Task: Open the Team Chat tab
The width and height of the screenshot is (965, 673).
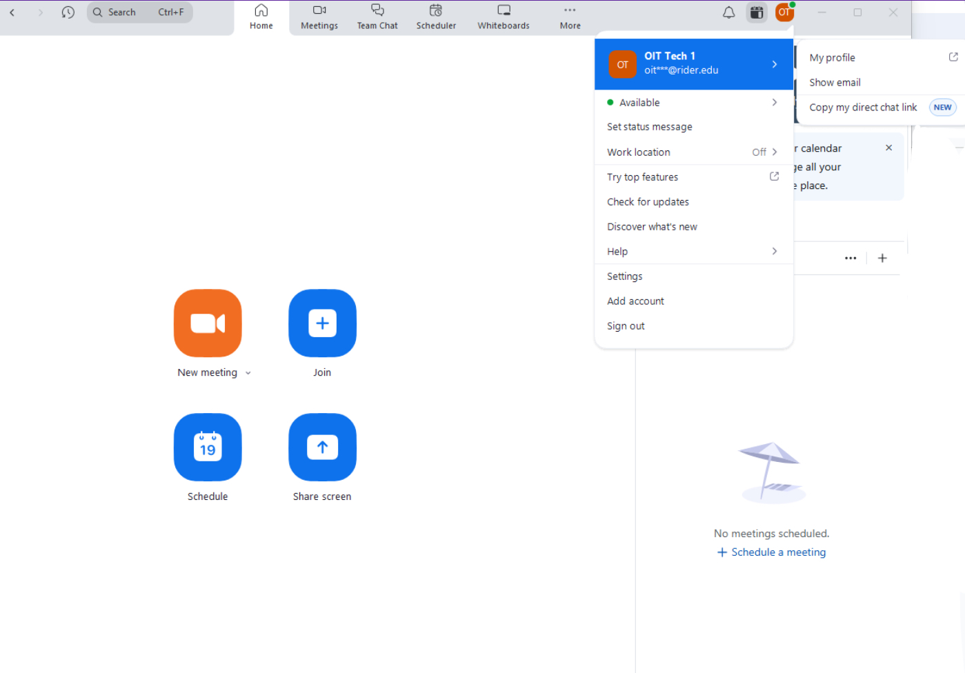Action: click(377, 17)
